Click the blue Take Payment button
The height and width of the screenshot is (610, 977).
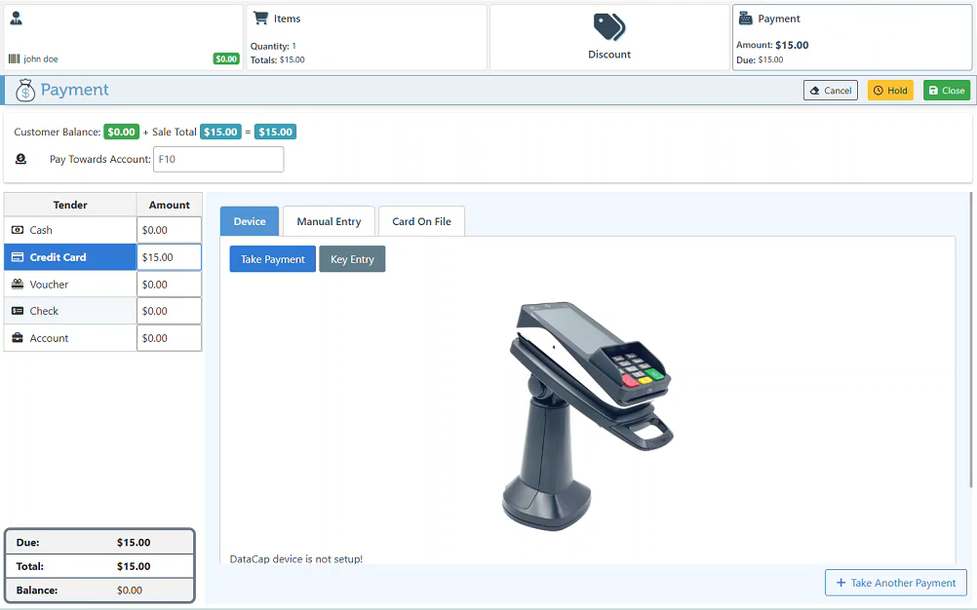[x=273, y=259]
